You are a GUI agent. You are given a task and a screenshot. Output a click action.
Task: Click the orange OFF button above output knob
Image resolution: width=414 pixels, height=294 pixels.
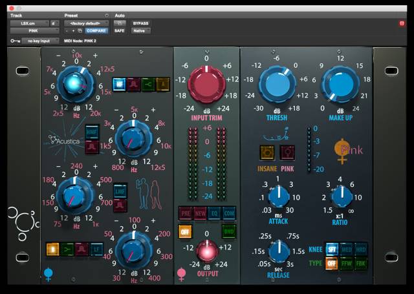click(x=185, y=231)
